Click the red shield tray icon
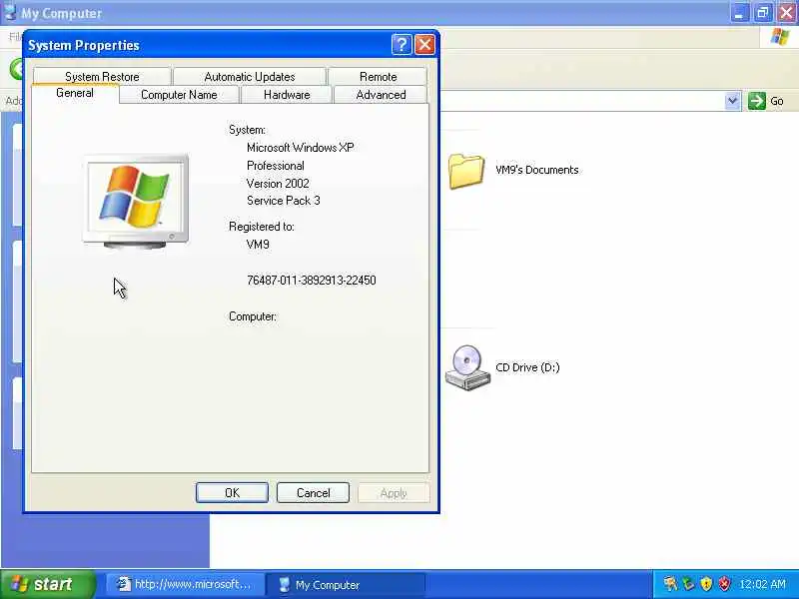Image resolution: width=799 pixels, height=599 pixels. pyautogui.click(x=724, y=584)
